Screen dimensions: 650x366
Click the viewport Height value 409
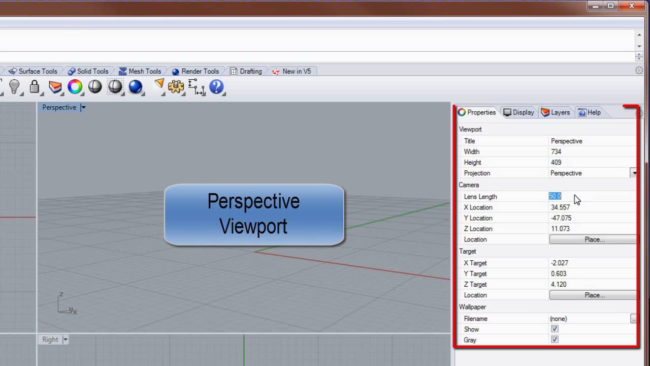coord(556,163)
